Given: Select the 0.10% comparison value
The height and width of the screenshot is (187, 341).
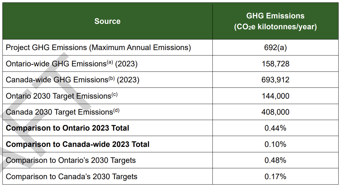Looking at the screenshot, I should pyautogui.click(x=275, y=144).
